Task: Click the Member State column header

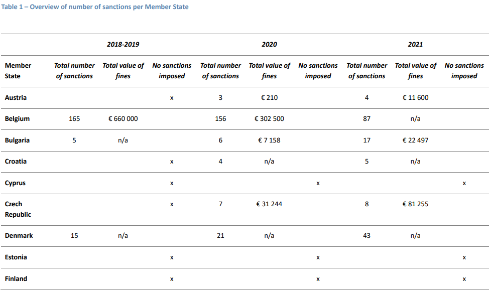Action: coord(18,71)
